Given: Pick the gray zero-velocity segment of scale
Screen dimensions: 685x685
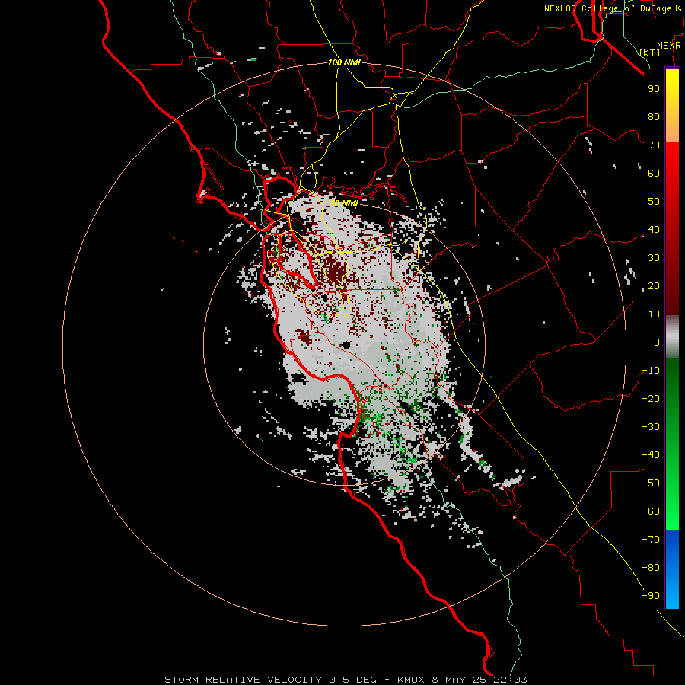Looking at the screenshot, I should (672, 336).
